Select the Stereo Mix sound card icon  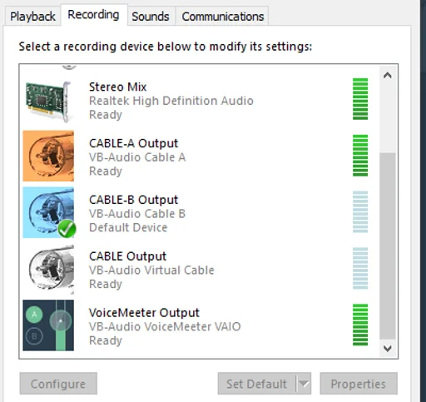pyautogui.click(x=48, y=102)
